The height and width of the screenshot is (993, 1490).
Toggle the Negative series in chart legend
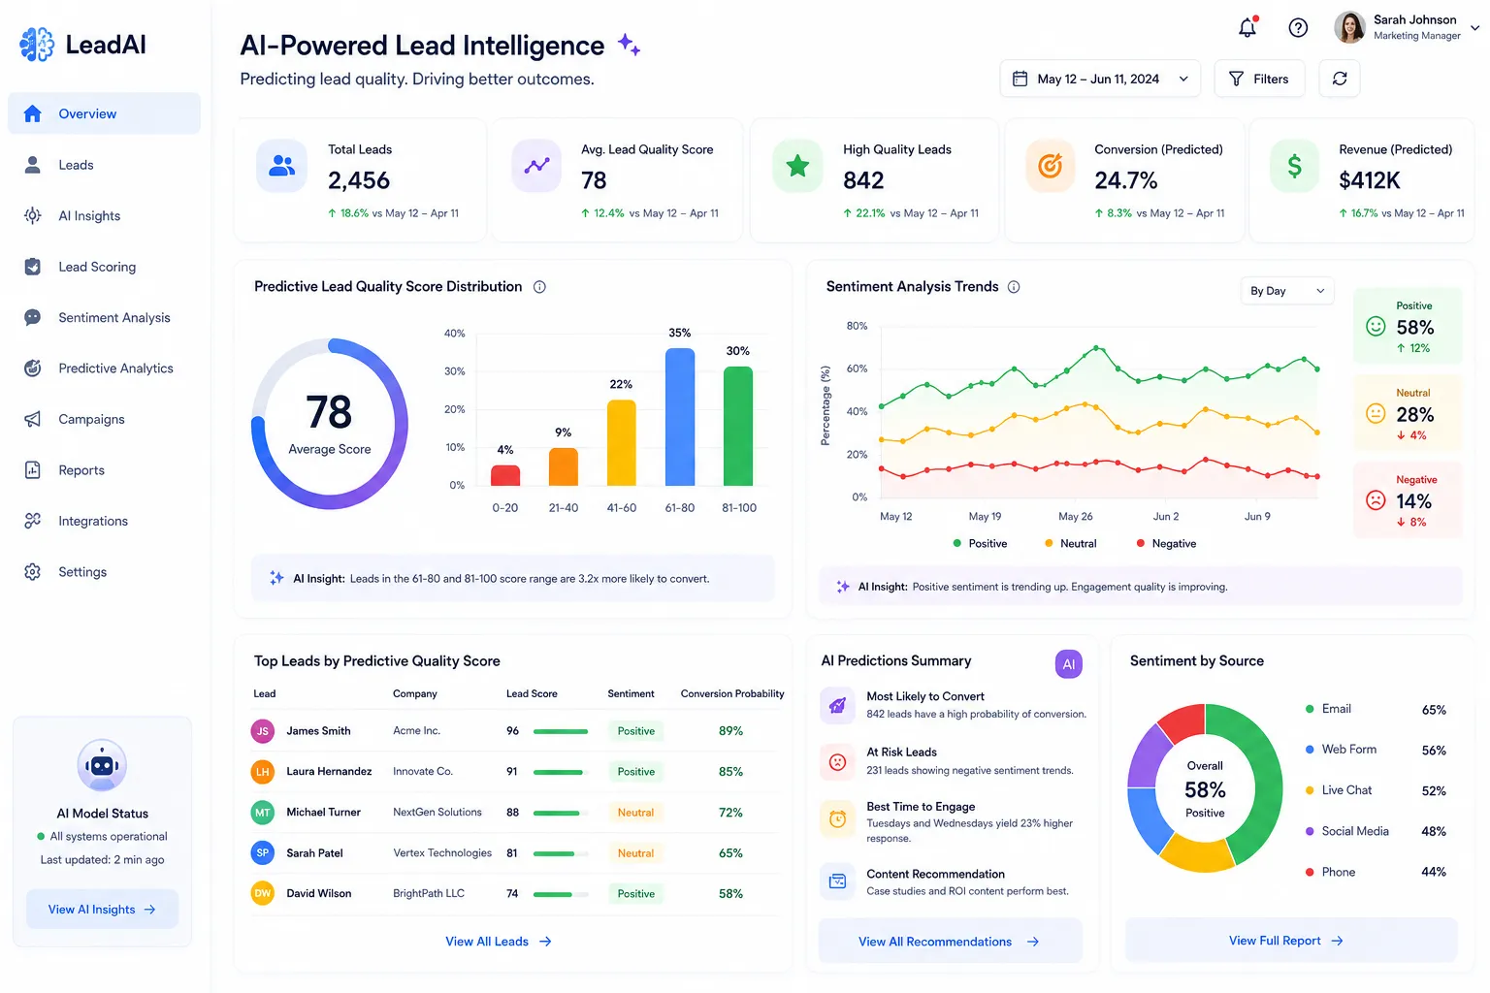click(x=1166, y=544)
